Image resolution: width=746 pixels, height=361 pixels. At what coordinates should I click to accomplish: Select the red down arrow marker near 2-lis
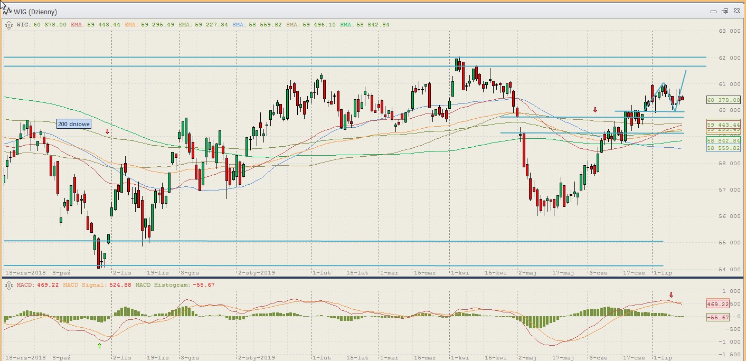tap(107, 131)
